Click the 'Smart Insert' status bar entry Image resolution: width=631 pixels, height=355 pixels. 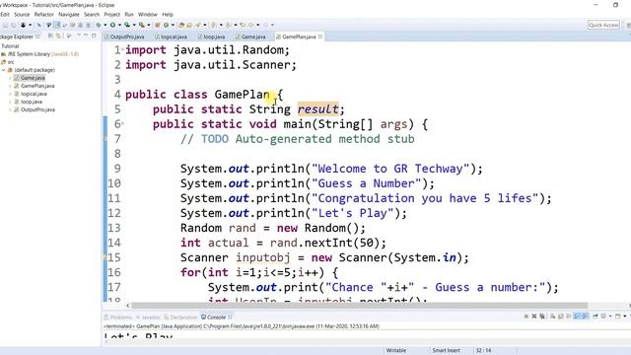tap(446, 351)
